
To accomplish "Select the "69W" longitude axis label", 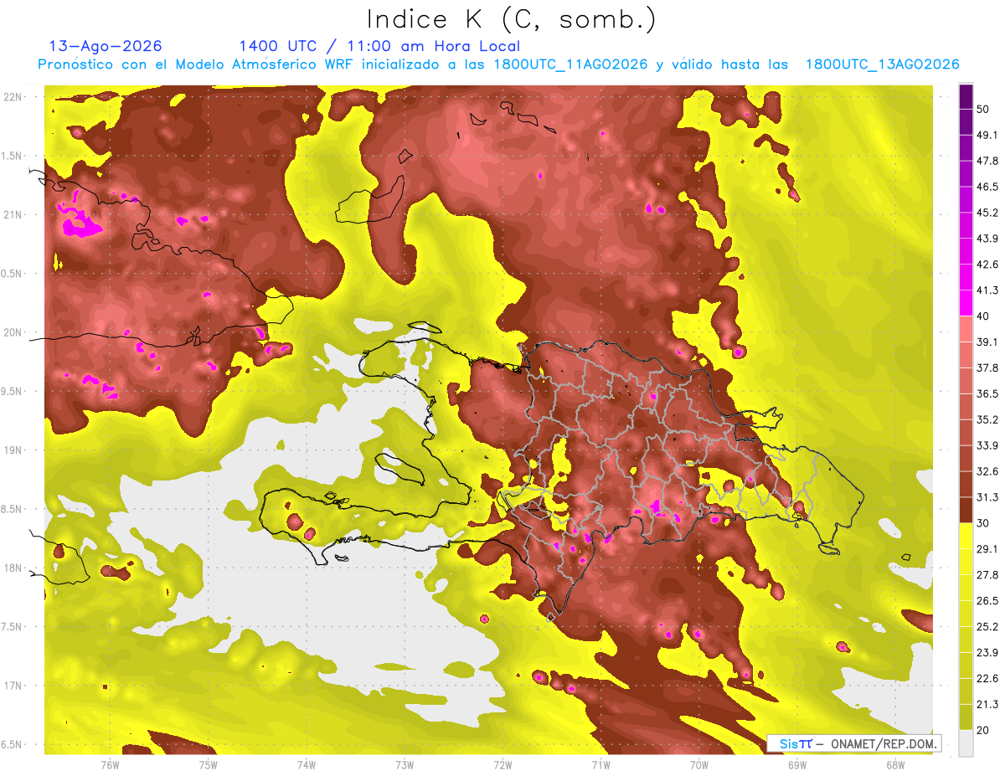I will click(797, 764).
